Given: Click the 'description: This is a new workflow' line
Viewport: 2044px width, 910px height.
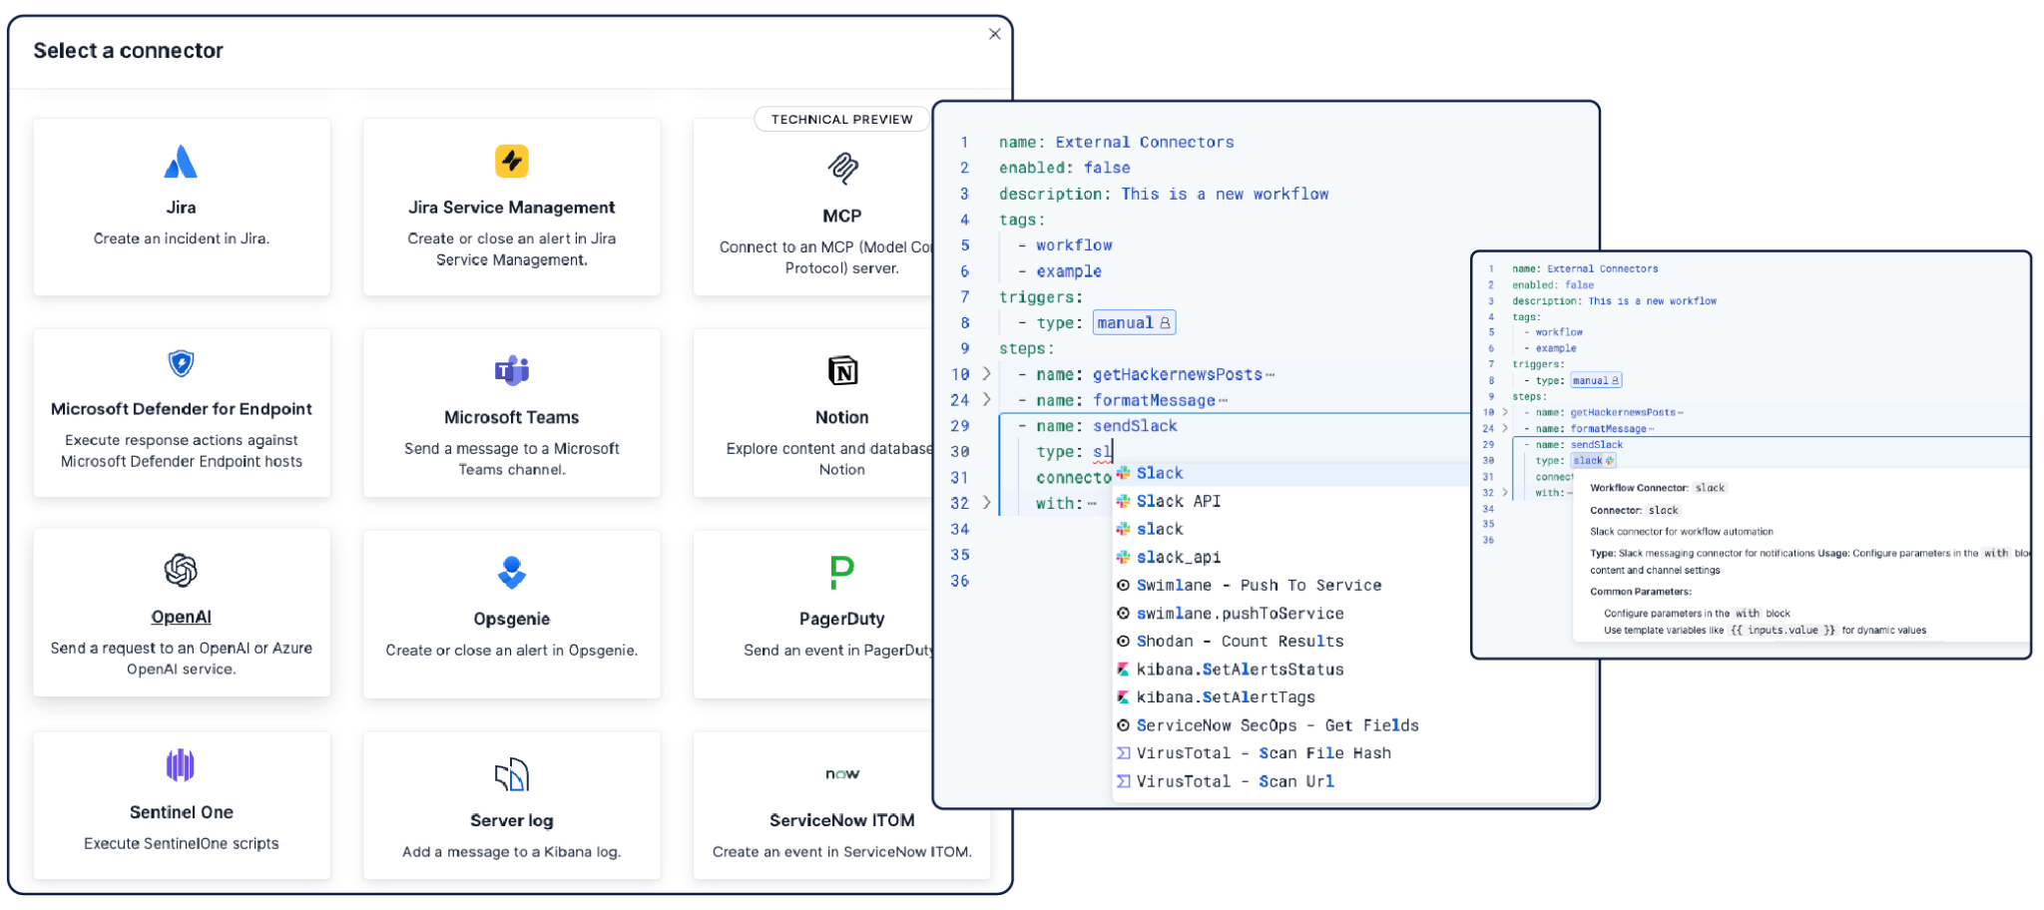Looking at the screenshot, I should [x=1164, y=194].
